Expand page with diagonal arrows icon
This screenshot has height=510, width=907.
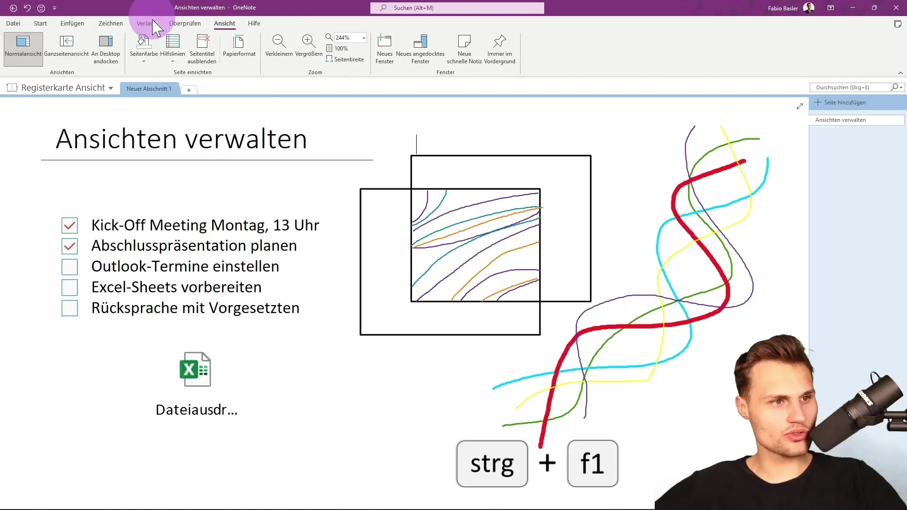[799, 107]
